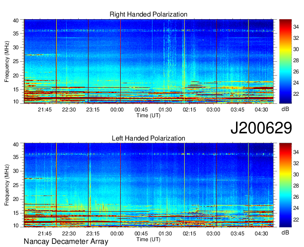Click the "25" frequency tick on the Left Handed plot

tap(16, 185)
